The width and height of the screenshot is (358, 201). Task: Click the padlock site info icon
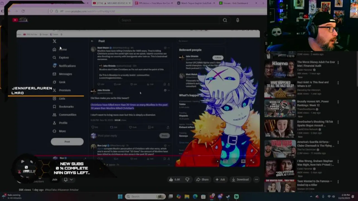click(57, 11)
